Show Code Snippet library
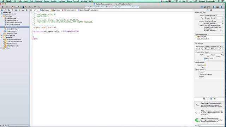Viewport: 226px width, 127px height. pos(208,99)
